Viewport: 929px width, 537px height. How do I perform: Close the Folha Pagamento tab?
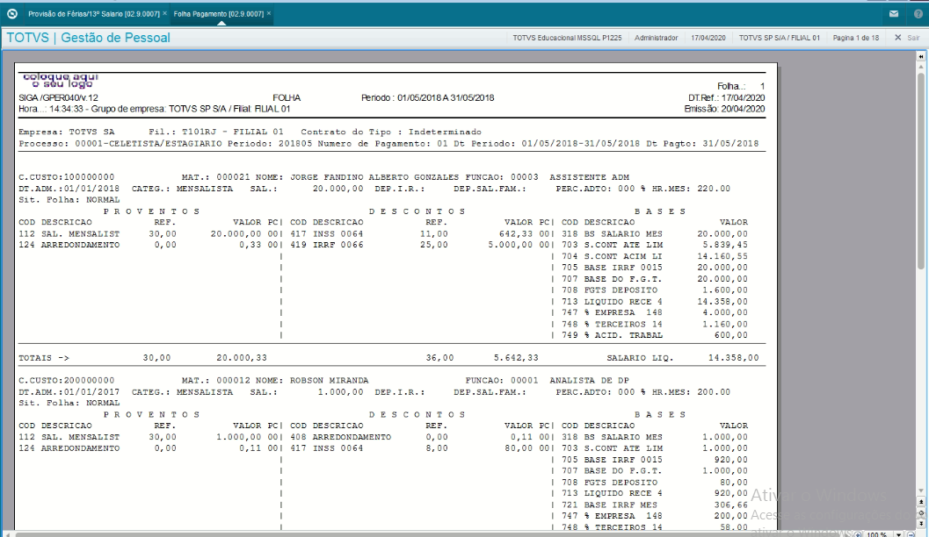268,13
